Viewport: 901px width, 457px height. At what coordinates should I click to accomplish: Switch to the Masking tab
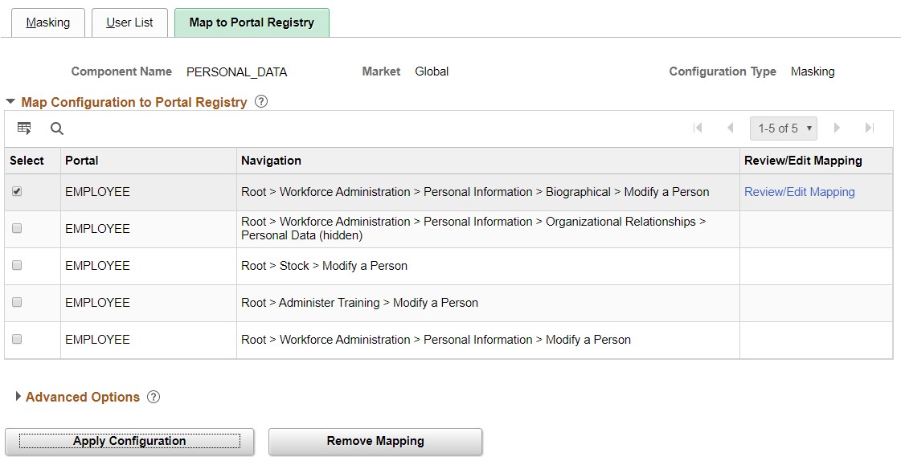48,22
